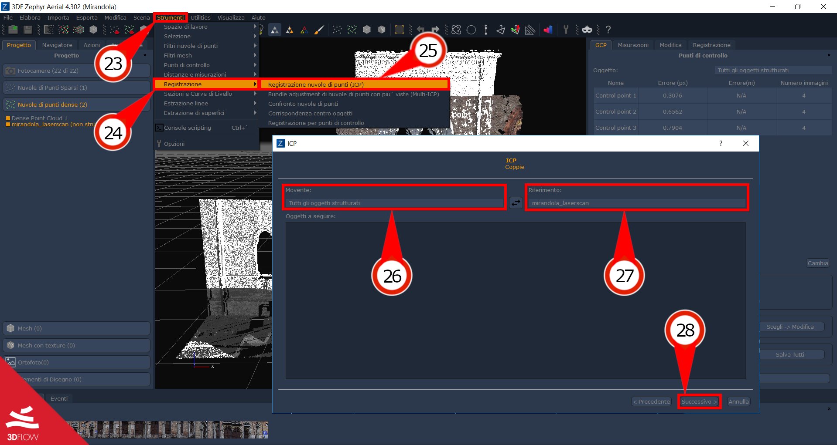This screenshot has width=837, height=445.
Task: Select the white triangles display mode icon
Action: (x=275, y=30)
